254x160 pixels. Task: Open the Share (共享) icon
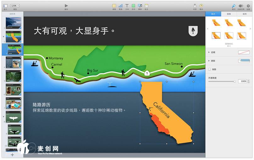[195, 6]
